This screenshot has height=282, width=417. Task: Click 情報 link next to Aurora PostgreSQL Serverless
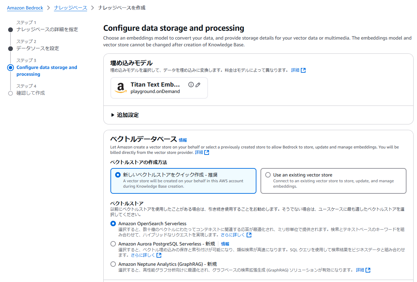point(225,244)
